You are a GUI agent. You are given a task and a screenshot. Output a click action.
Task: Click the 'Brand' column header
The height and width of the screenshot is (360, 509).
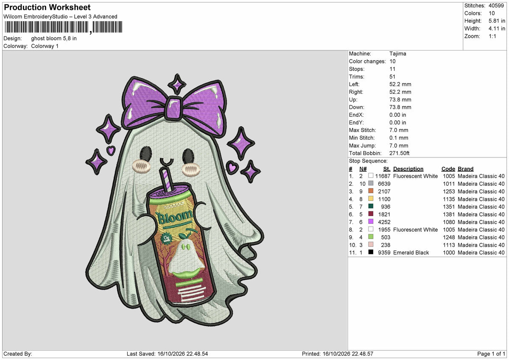pos(466,169)
